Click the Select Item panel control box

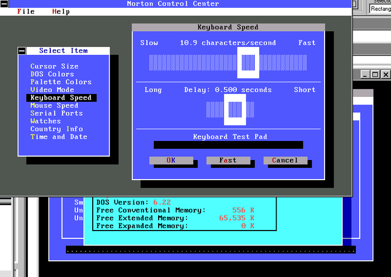point(22,51)
